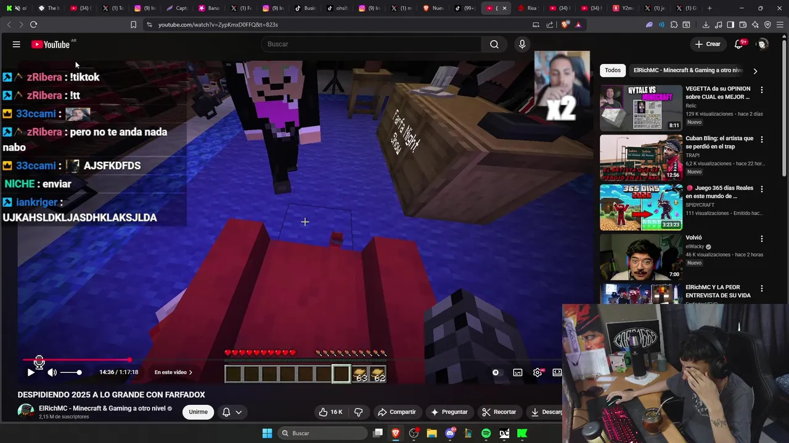The height and width of the screenshot is (443, 789).
Task: Open the Brave Rewards triangle icon
Action: coord(578,25)
